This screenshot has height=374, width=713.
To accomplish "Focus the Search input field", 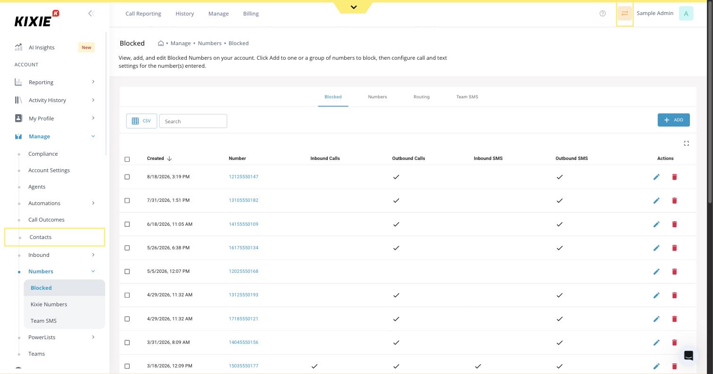I will coord(193,121).
